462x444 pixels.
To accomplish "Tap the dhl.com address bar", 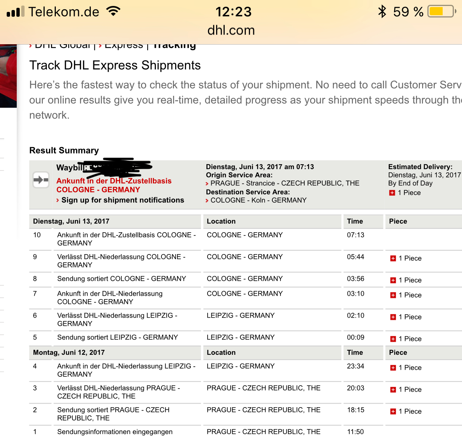I will (231, 30).
